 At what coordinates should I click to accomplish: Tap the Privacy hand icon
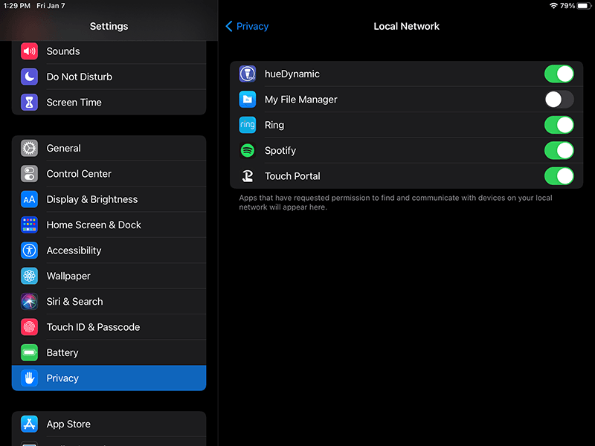pyautogui.click(x=29, y=378)
